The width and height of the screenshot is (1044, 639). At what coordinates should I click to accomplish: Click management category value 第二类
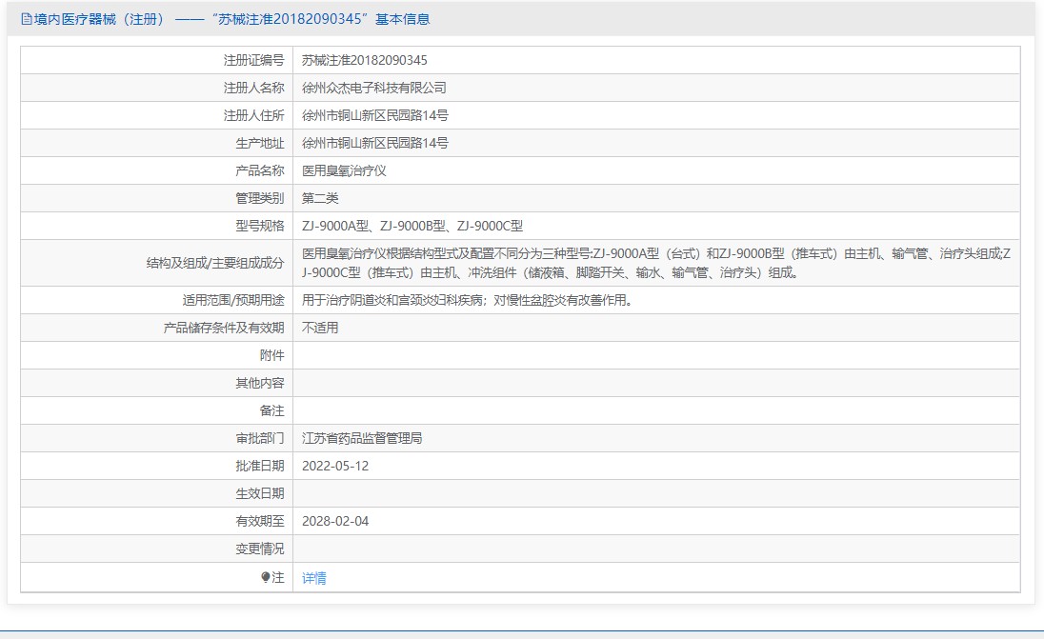320,198
